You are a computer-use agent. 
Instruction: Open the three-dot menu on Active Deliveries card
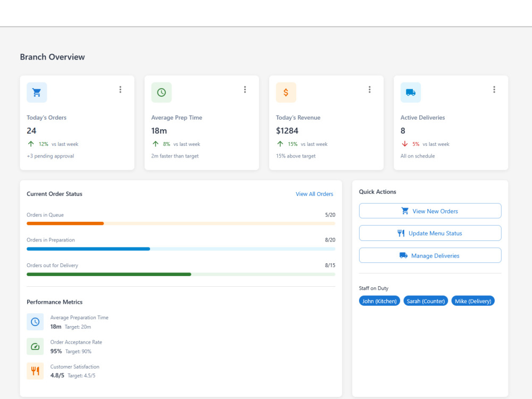click(x=494, y=89)
